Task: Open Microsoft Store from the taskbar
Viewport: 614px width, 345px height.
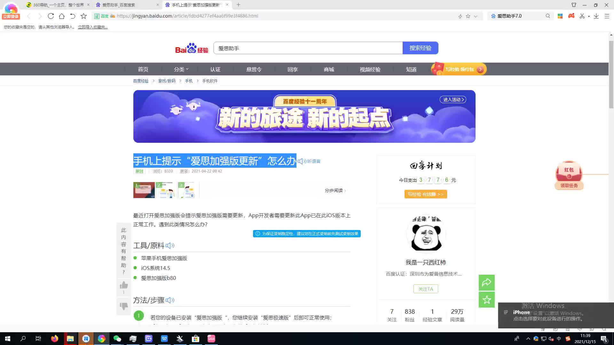Action: click(x=196, y=339)
